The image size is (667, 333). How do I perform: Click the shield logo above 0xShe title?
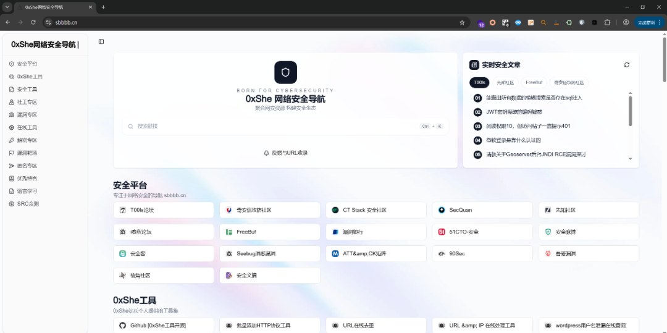click(x=285, y=72)
